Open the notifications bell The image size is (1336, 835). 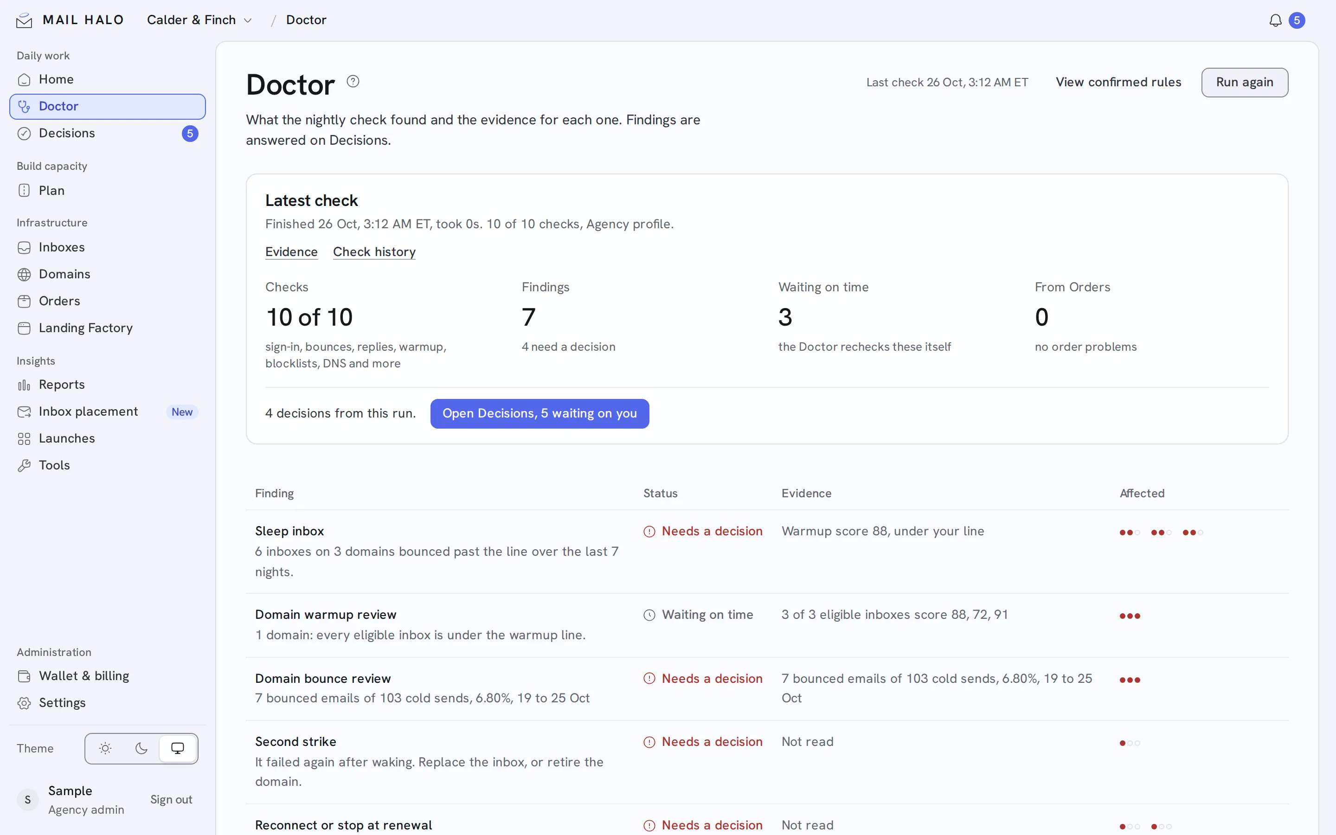[x=1275, y=20]
